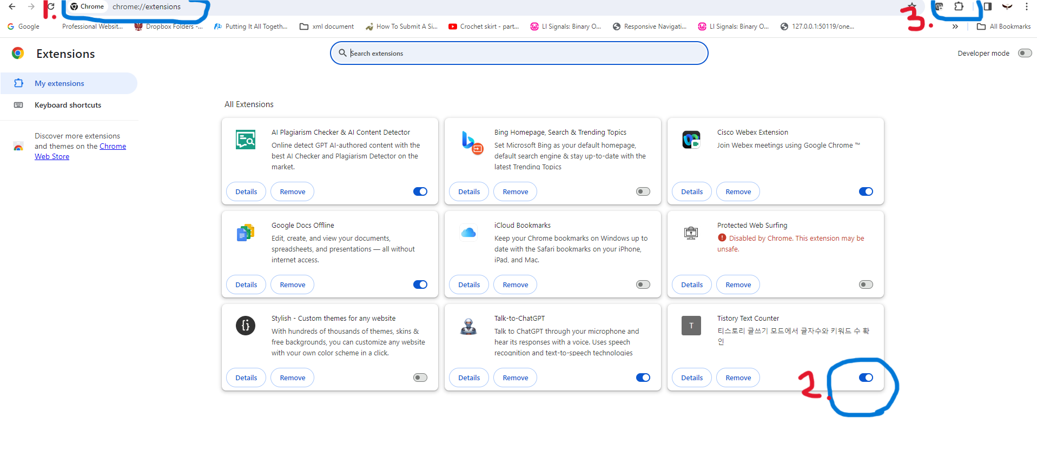Open the Extensions puzzle-piece menu
This screenshot has height=450, width=1037.
click(959, 6)
